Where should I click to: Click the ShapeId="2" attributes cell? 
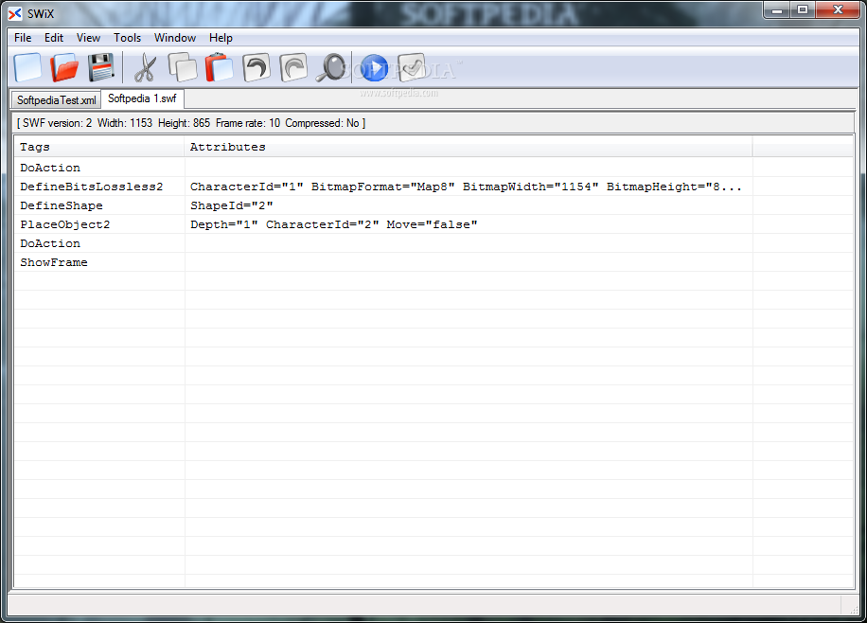(469, 205)
